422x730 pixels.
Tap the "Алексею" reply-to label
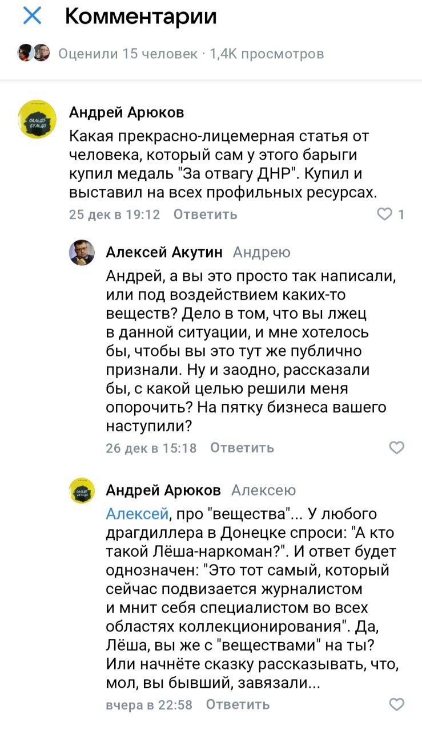(264, 490)
